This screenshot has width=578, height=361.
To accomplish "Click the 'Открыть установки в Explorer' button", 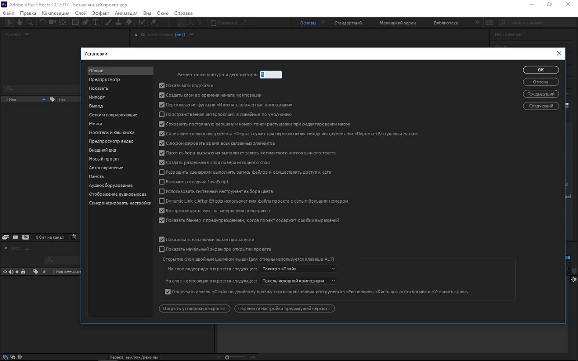I will [194, 309].
